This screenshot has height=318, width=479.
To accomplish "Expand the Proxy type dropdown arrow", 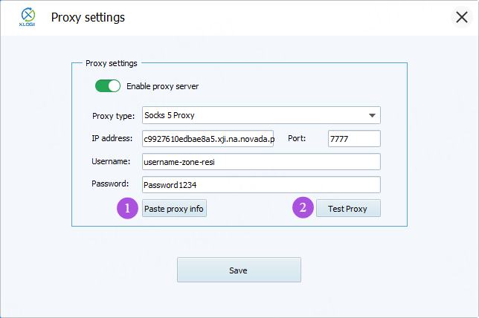I will (x=371, y=115).
